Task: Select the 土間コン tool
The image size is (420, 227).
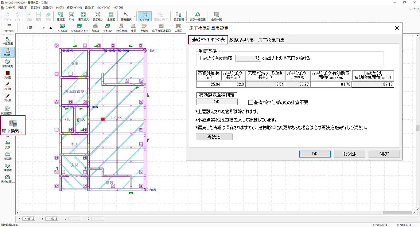Action: coord(144,28)
